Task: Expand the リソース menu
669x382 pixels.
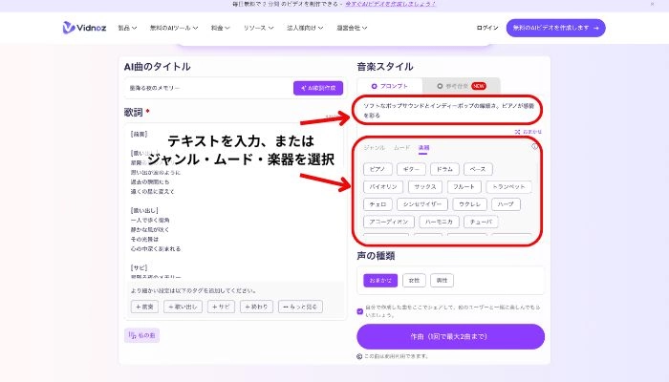Action: [258, 28]
